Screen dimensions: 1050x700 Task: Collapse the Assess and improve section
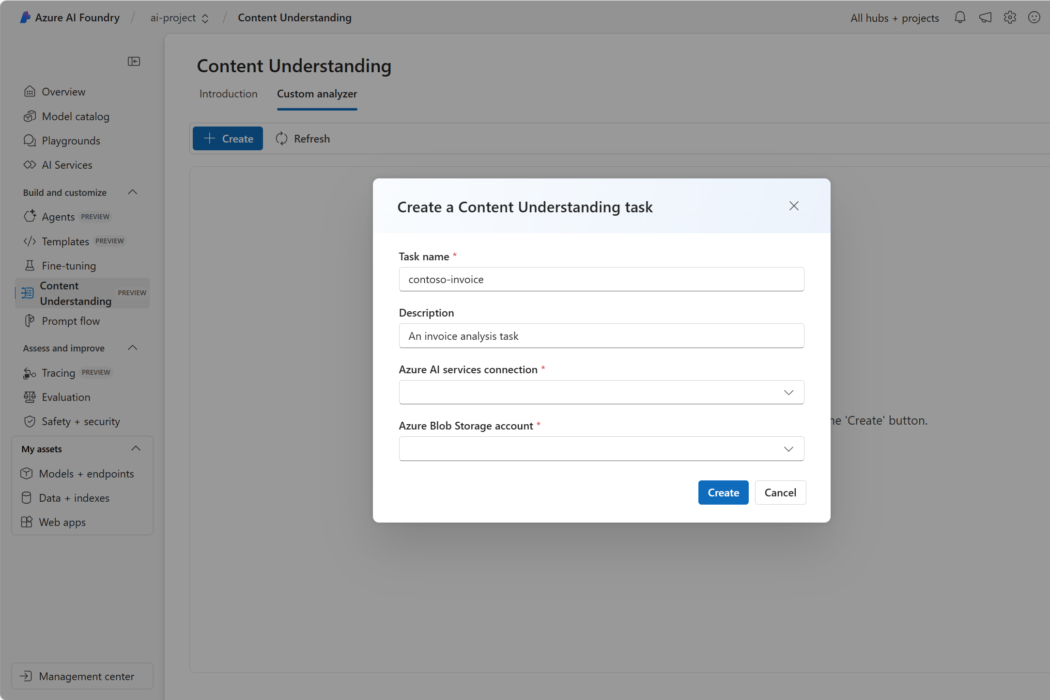133,348
